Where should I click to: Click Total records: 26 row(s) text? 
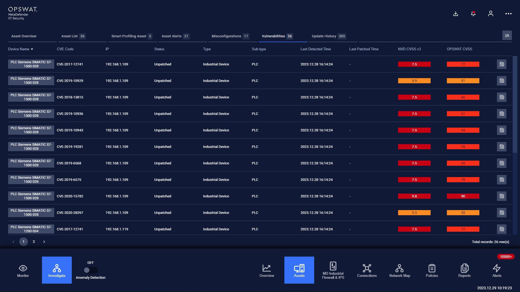point(490,242)
